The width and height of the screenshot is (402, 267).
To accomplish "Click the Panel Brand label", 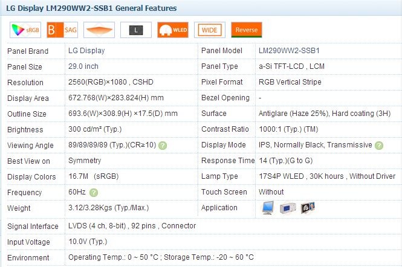I will 28,51.
